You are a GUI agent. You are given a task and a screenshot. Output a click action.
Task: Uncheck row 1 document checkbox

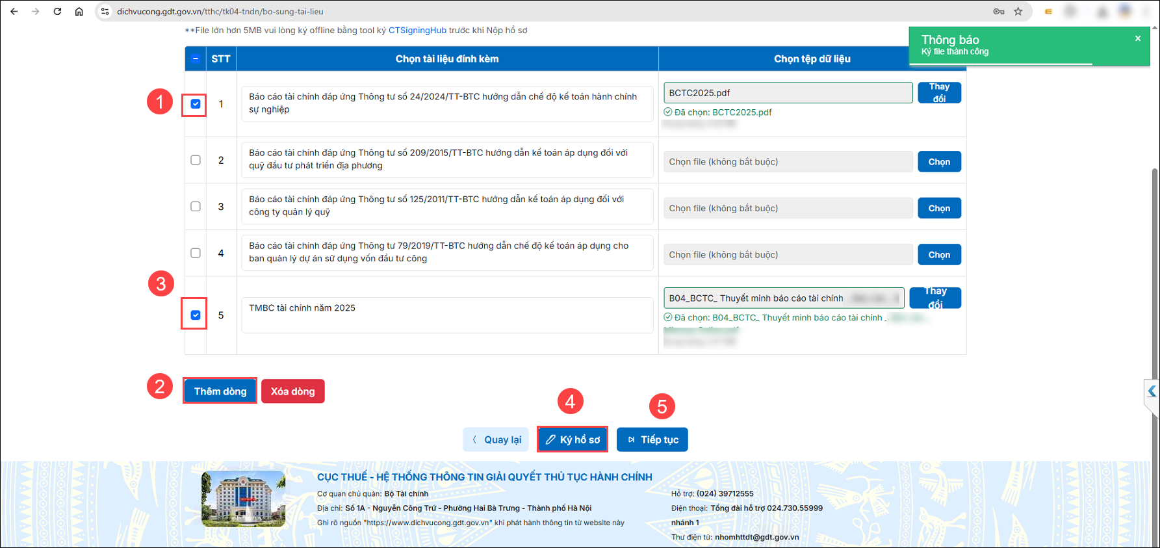click(x=196, y=104)
